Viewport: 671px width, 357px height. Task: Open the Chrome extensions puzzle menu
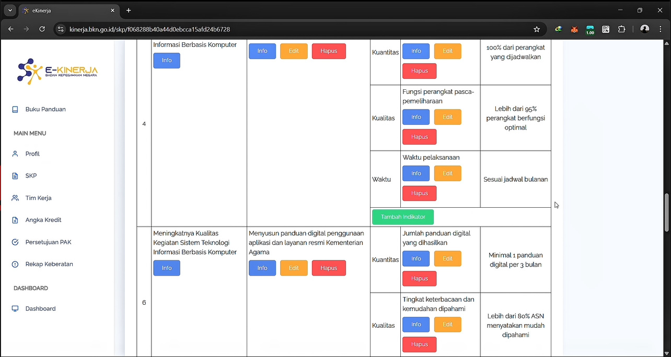621,29
